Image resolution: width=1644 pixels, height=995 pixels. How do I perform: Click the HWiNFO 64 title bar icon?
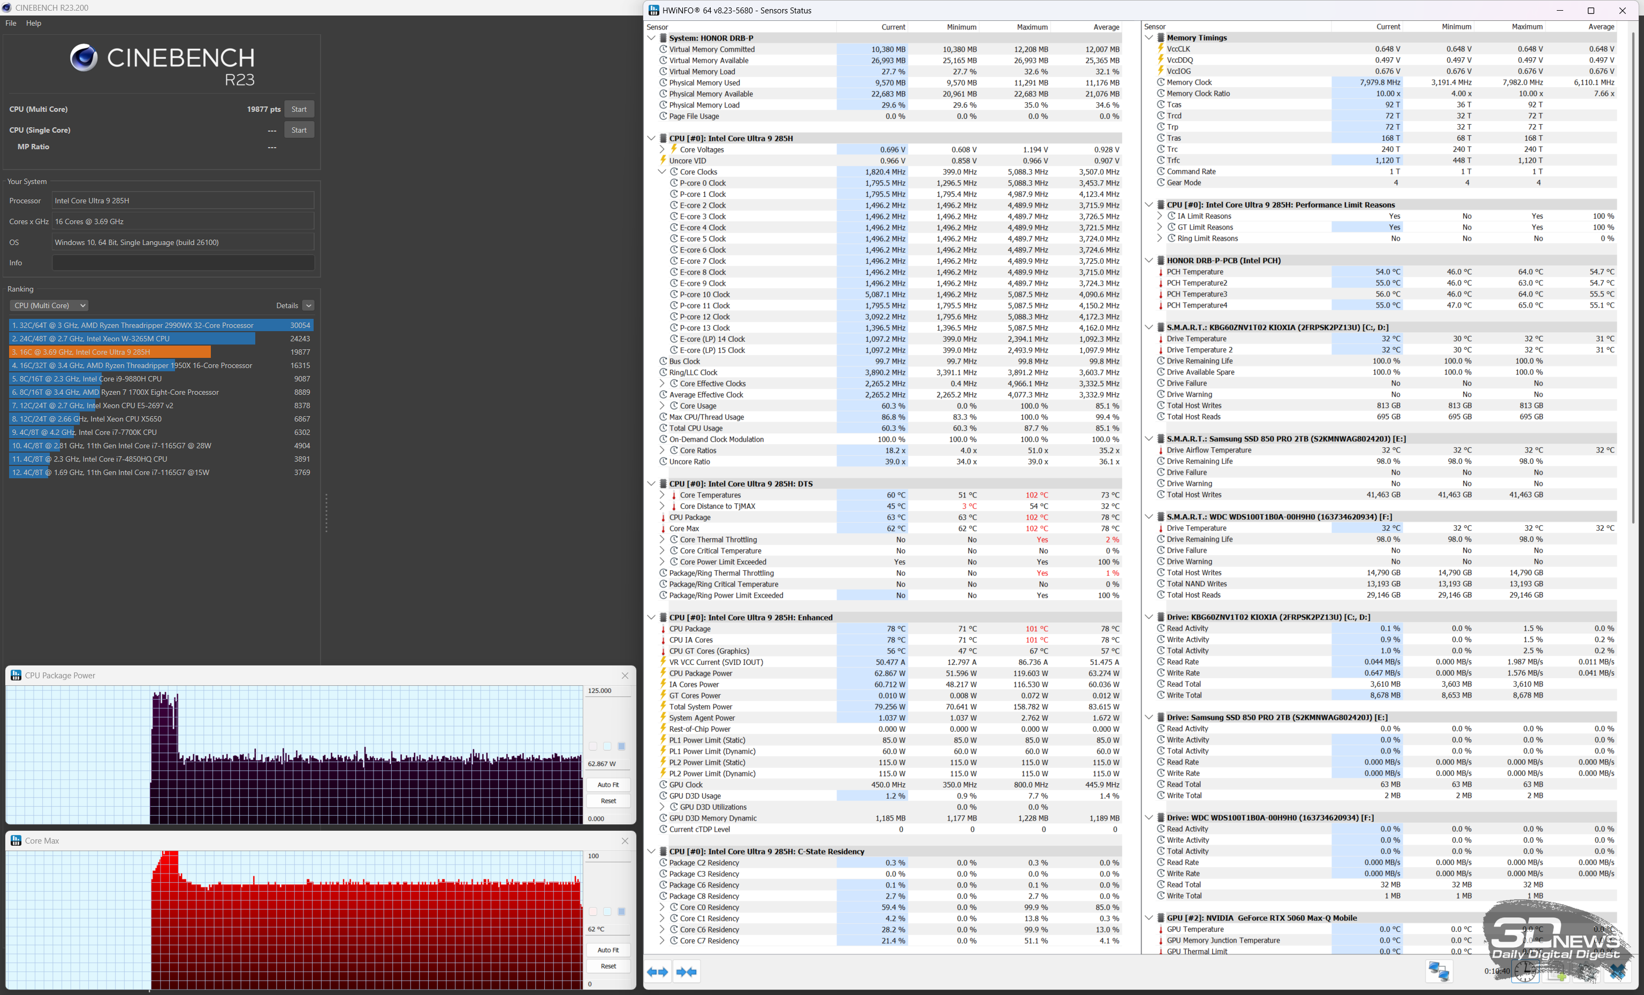click(x=654, y=10)
